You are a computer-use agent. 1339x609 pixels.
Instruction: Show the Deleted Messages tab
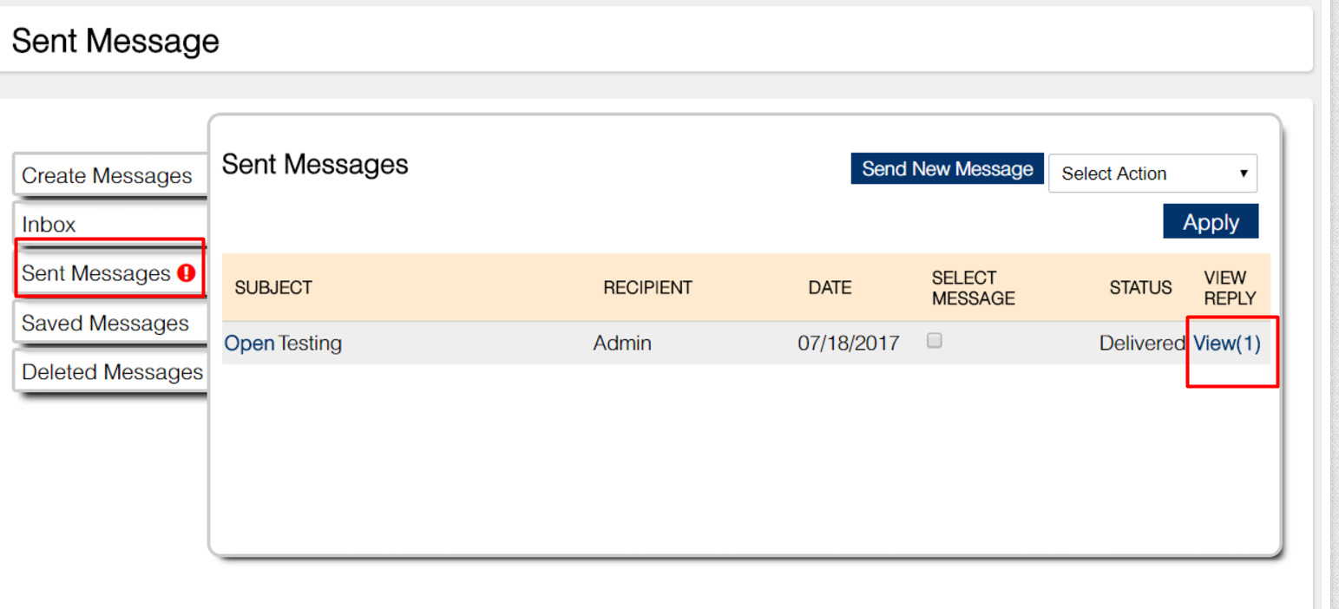(x=112, y=372)
